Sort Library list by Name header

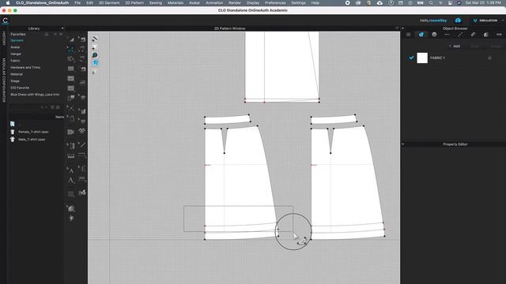59,117
